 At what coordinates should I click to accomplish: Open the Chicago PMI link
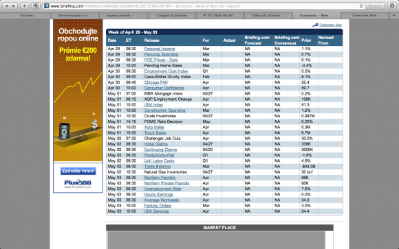(x=155, y=82)
